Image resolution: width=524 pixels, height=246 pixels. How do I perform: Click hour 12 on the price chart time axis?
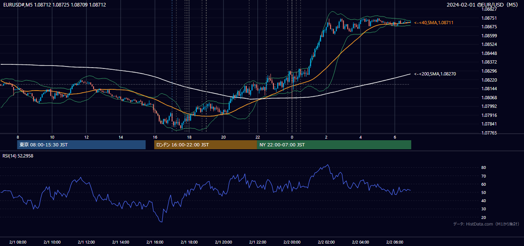[86, 137]
